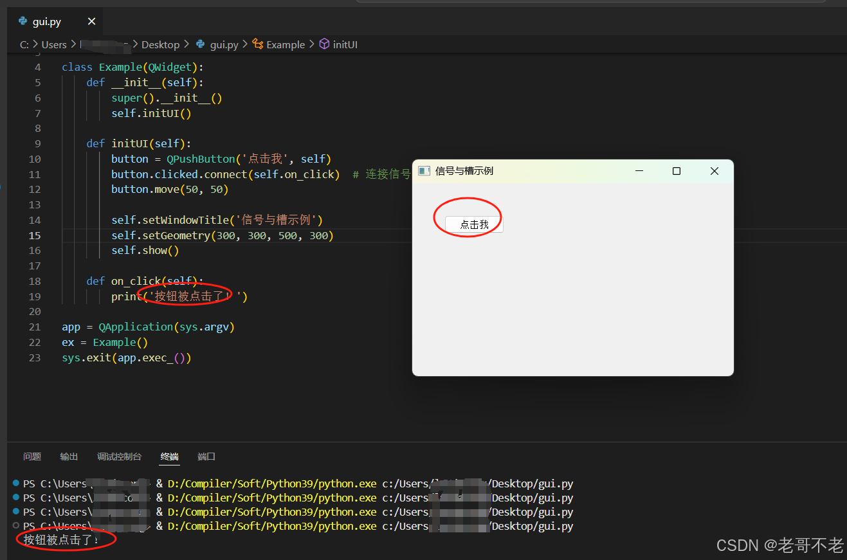Click 'super().__init__()' on line 6
847x560 pixels.
pyautogui.click(x=167, y=98)
